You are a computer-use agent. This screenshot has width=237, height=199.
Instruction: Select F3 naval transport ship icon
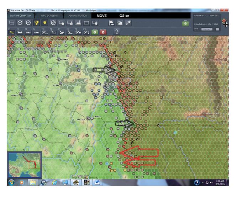[x=28, y=32]
